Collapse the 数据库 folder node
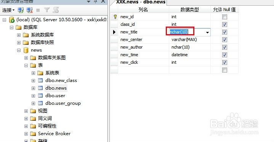 pos(11,27)
